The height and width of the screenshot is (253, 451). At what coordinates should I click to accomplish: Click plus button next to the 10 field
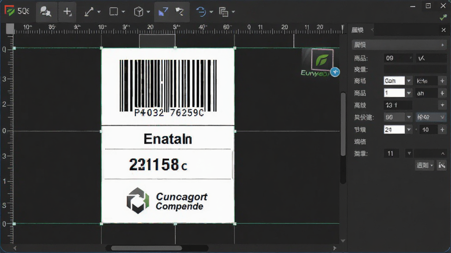pos(442,130)
